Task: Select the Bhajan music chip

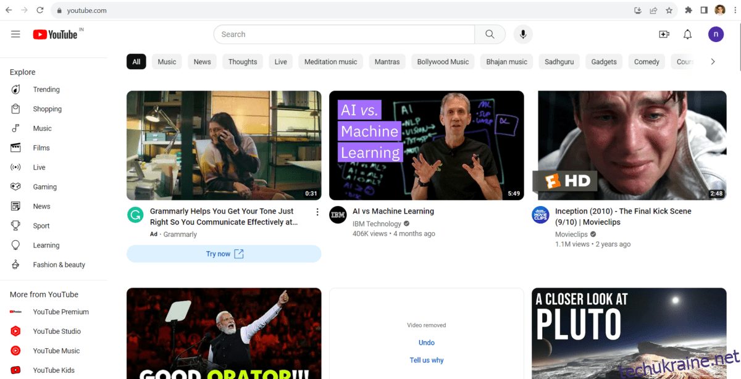Action: point(507,62)
